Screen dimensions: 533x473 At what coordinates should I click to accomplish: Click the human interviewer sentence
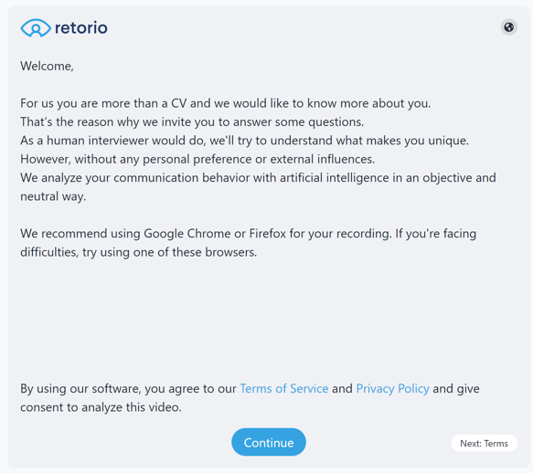tap(244, 141)
